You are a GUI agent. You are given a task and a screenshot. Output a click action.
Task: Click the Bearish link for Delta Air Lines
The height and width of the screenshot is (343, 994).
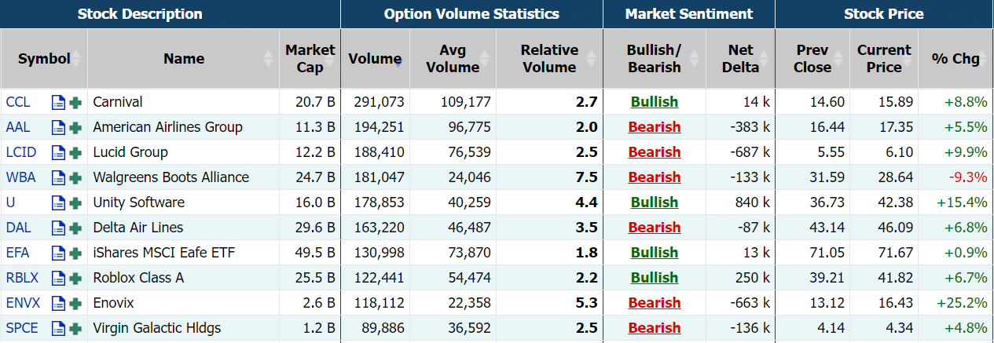tap(655, 228)
